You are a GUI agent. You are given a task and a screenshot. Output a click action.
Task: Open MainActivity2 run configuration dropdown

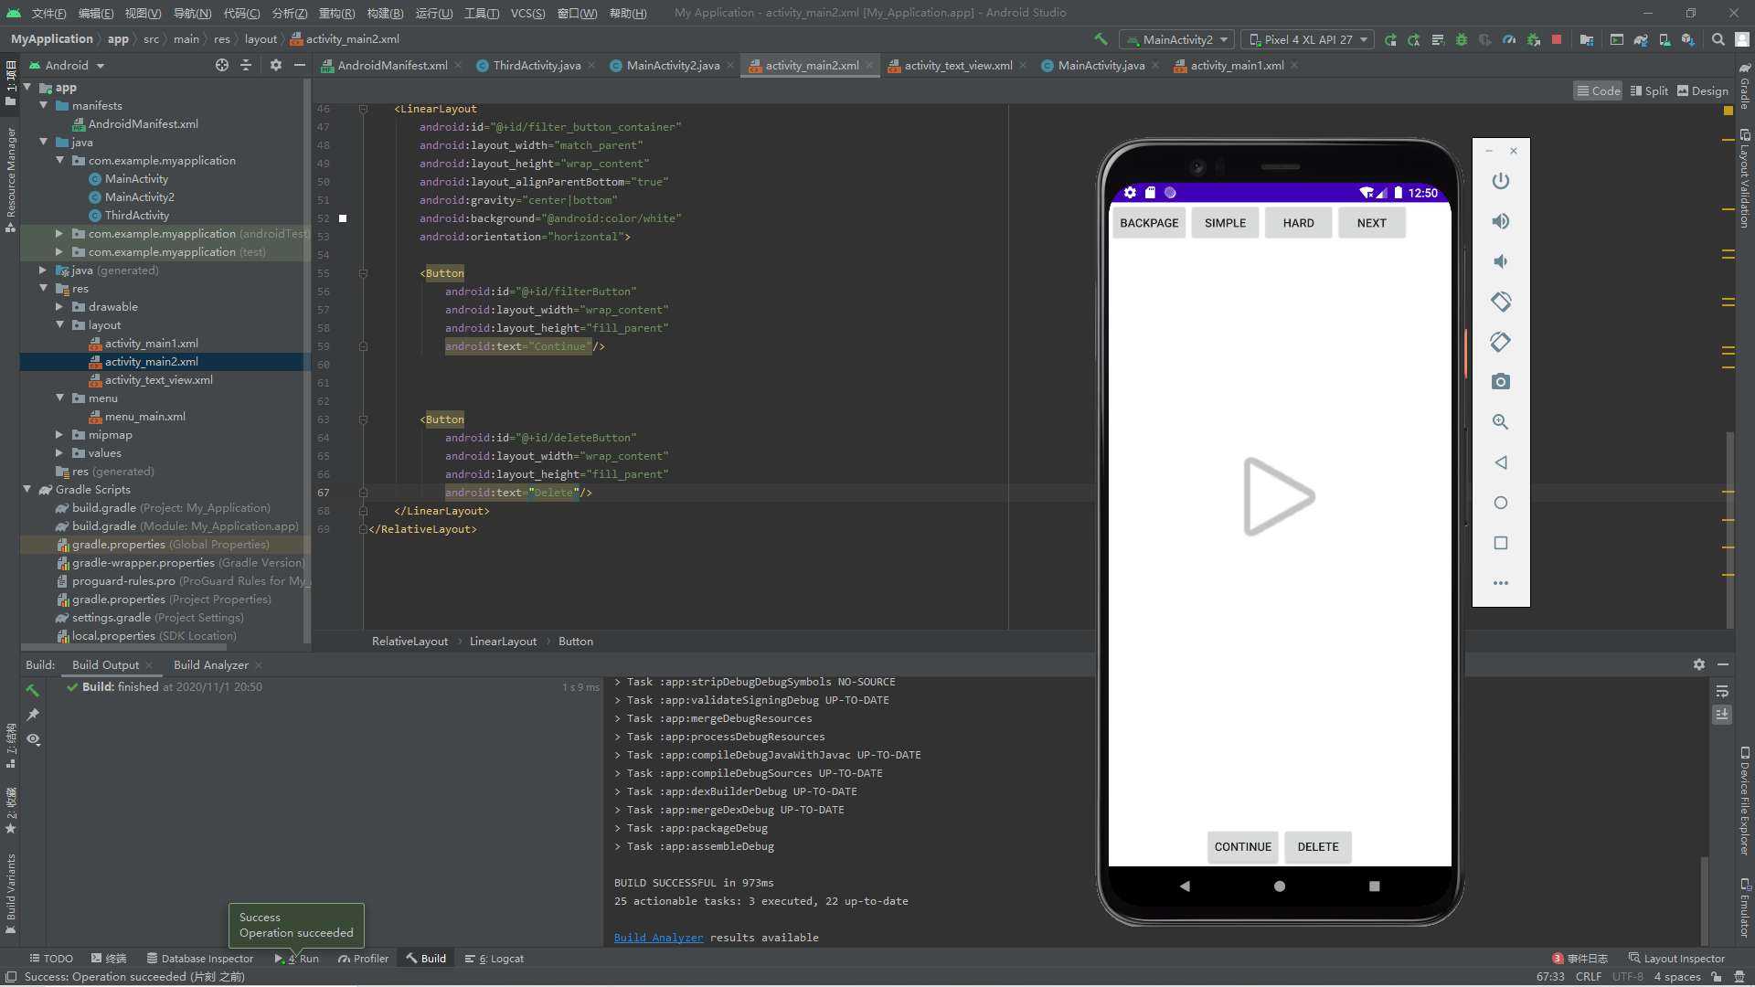click(1177, 39)
